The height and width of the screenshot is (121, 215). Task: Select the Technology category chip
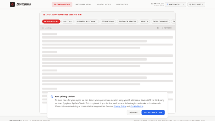tap(108, 21)
